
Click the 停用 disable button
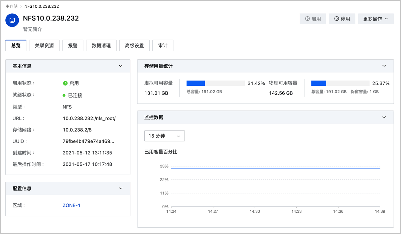pyautogui.click(x=342, y=19)
